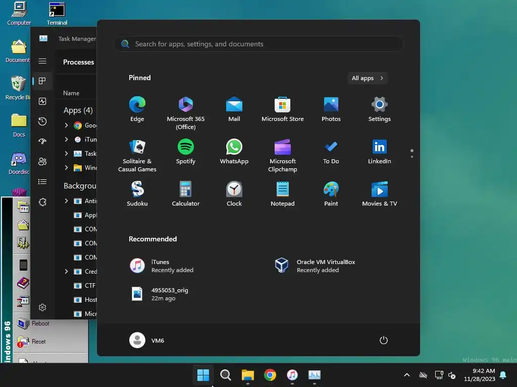Open Services tab in Task Manager
Screen dimensions: 517x387
coord(42,202)
